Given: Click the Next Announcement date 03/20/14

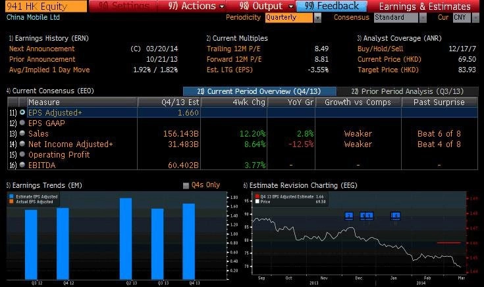Looking at the screenshot, I should tap(162, 49).
